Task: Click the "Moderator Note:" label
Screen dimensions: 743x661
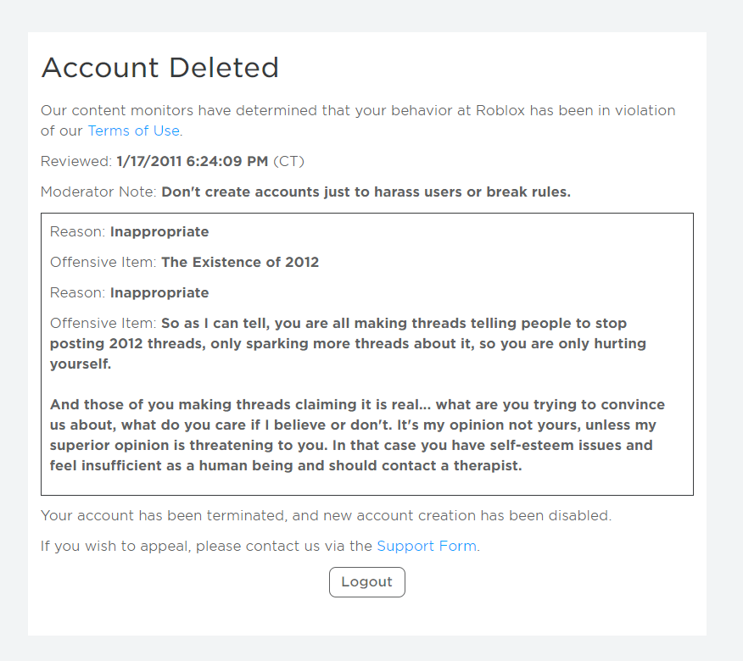Action: (x=98, y=192)
